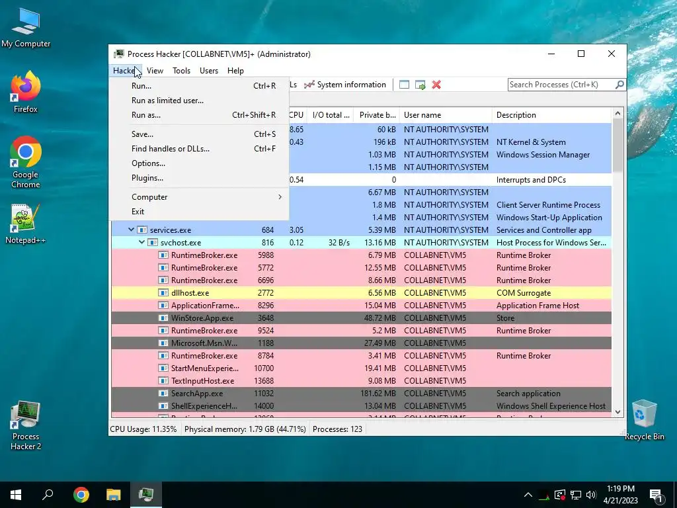Expand the Computer submenu

click(x=199, y=197)
